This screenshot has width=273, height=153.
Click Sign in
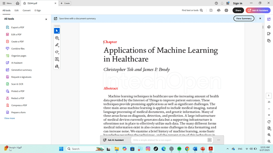[x=237, y=3]
